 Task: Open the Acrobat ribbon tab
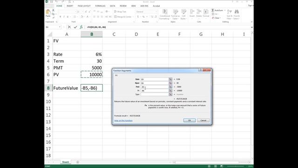tap(156, 6)
